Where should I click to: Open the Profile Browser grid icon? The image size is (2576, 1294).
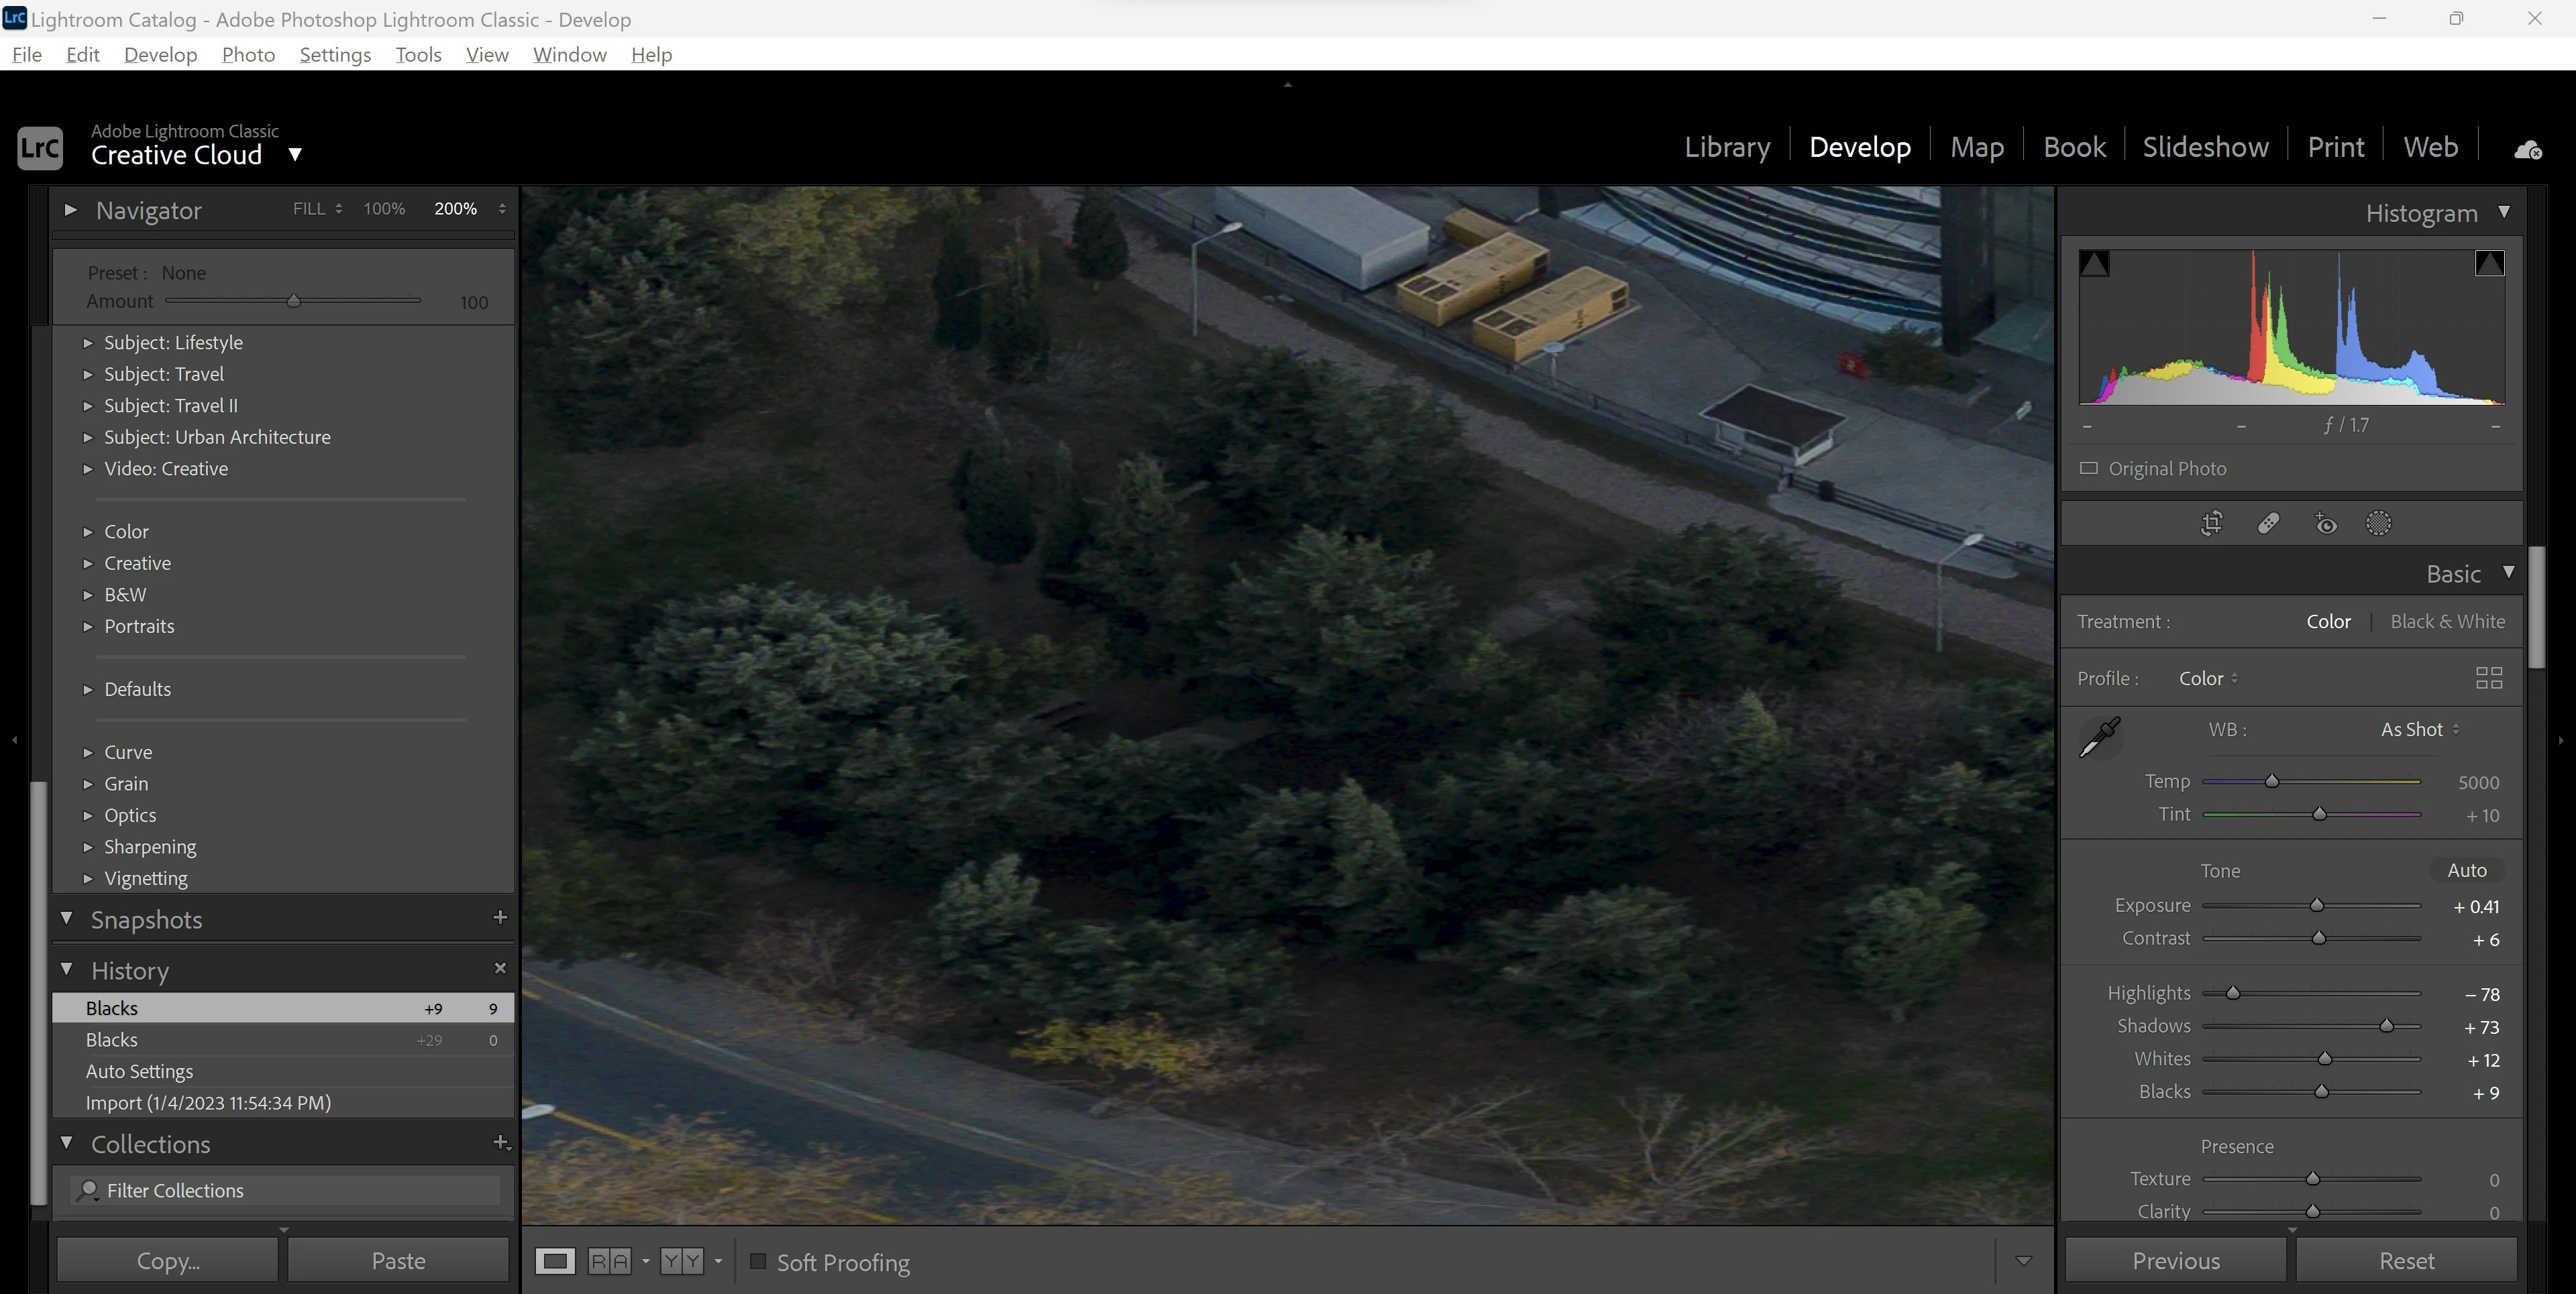point(2488,679)
